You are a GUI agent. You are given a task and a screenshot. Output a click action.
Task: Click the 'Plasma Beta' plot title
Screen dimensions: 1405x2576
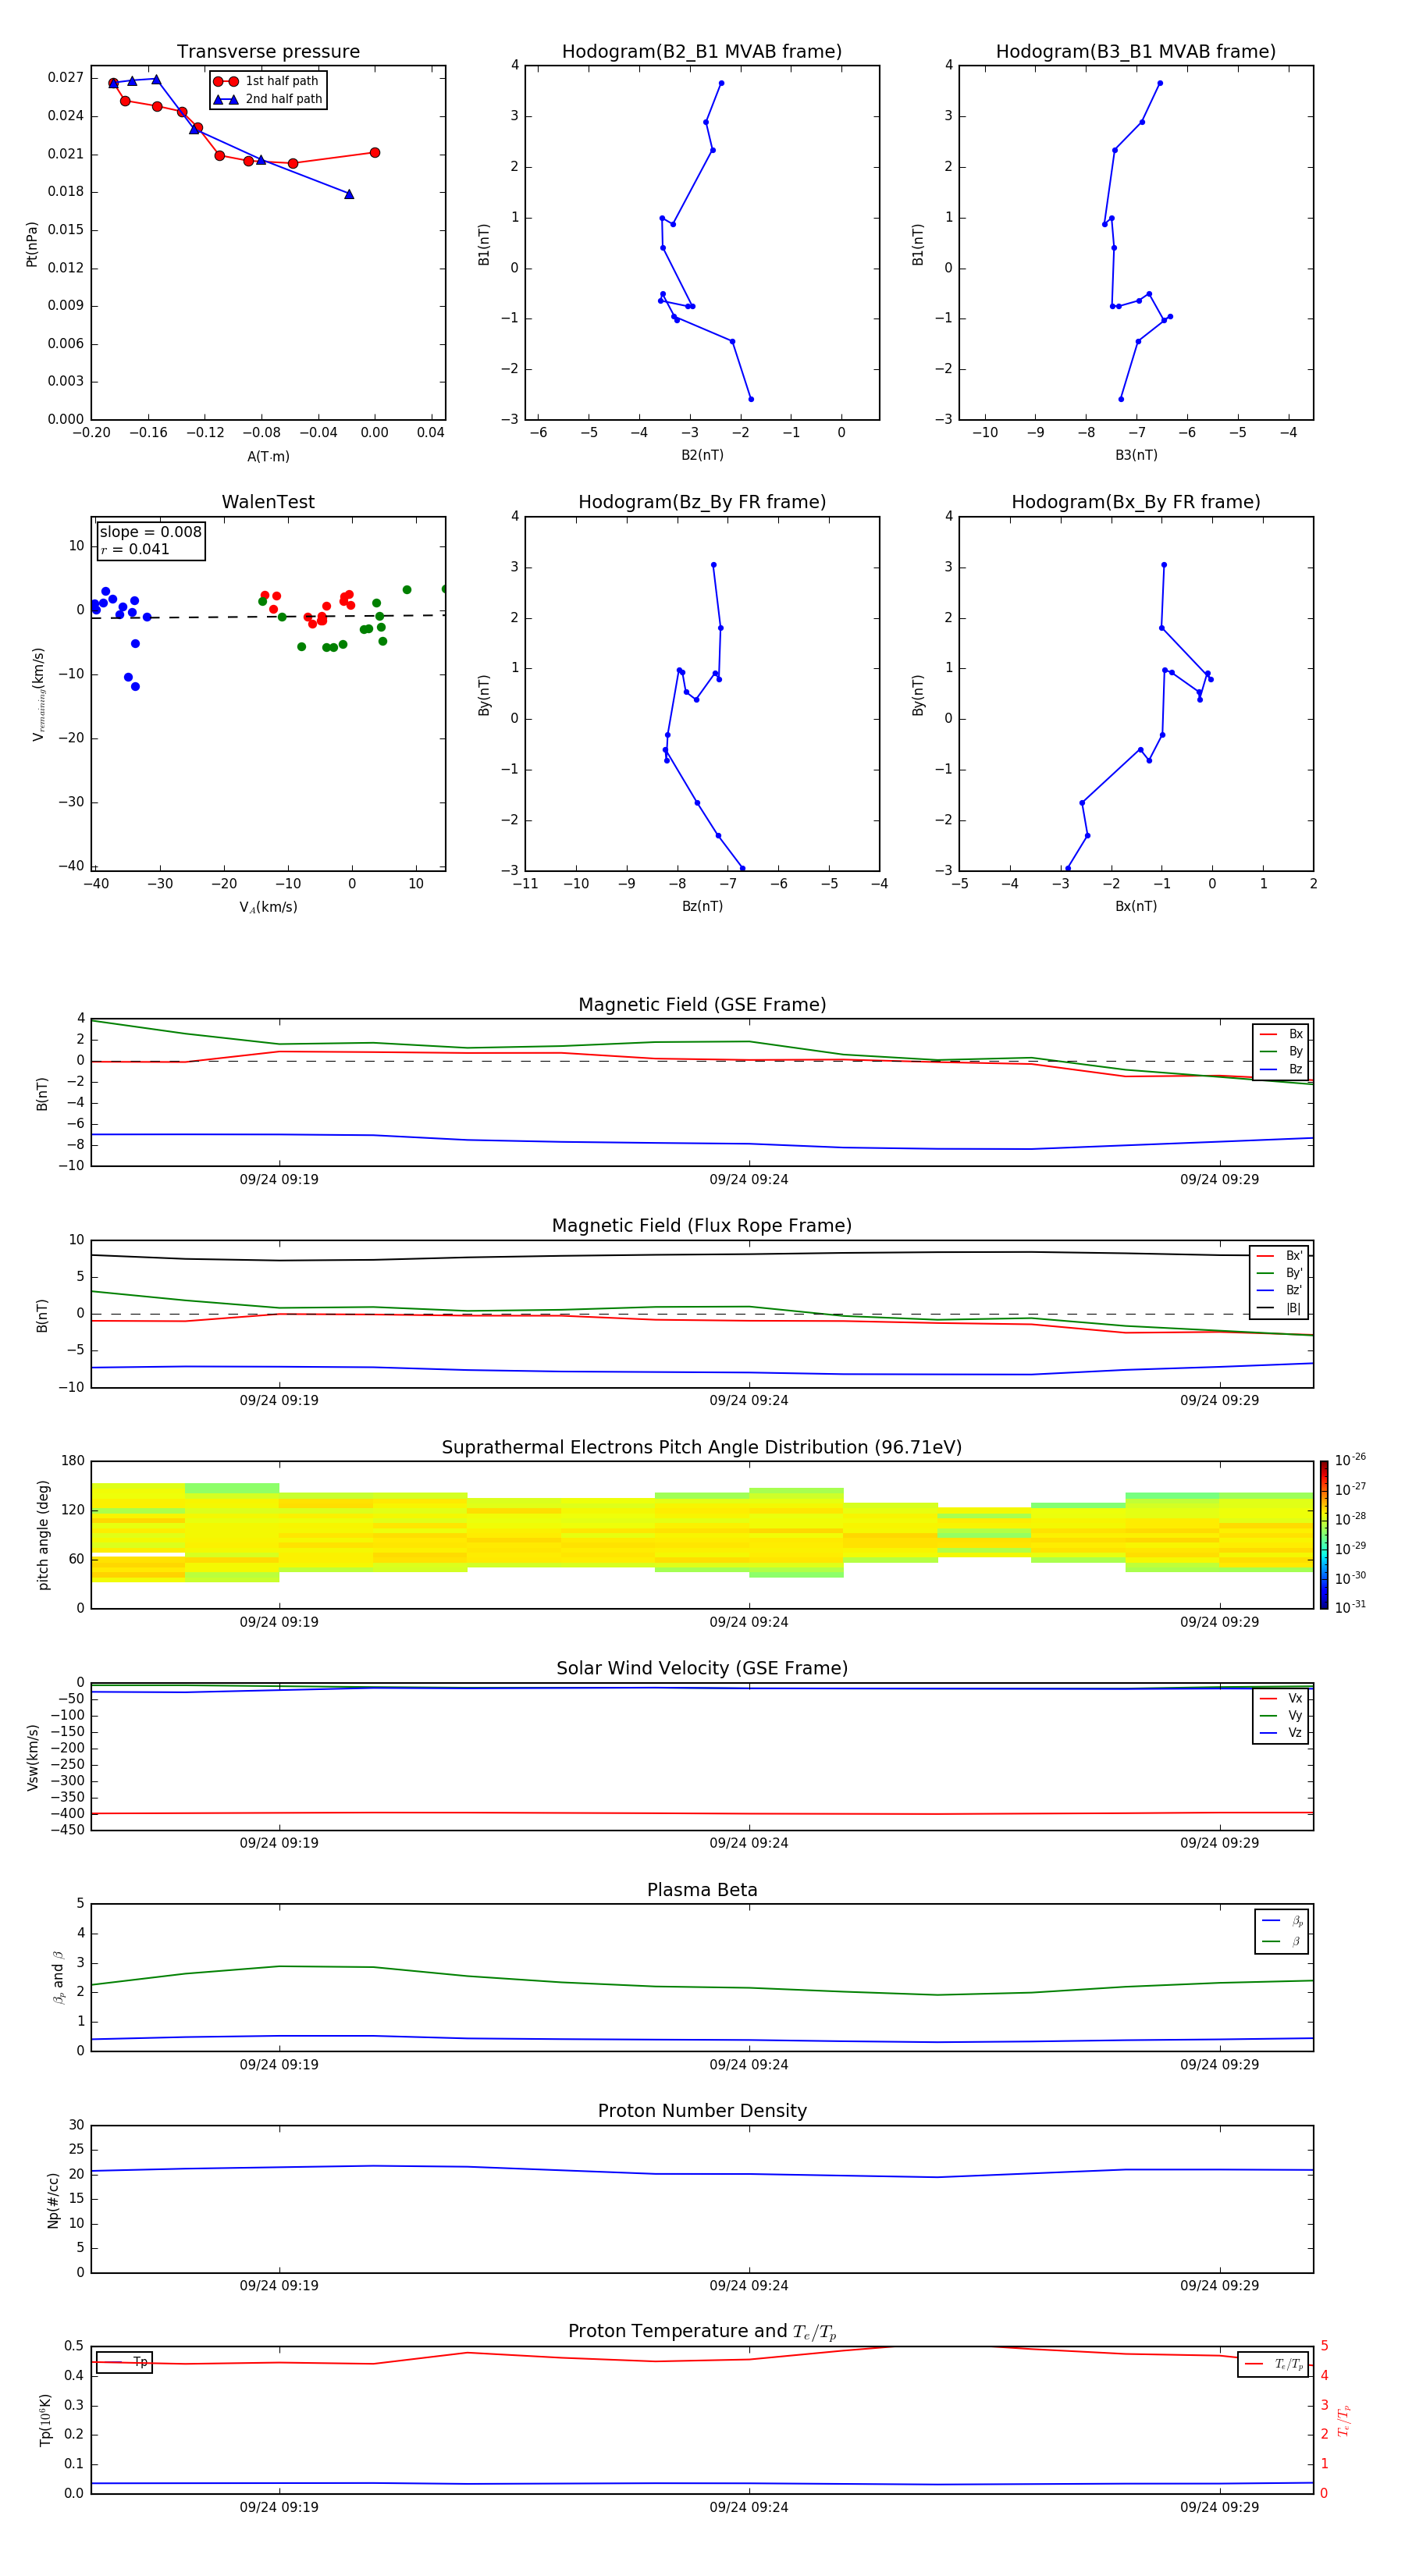coord(702,1891)
